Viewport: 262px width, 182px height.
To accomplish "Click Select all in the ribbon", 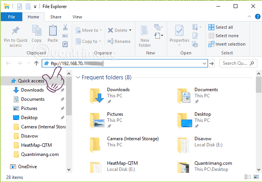I will coord(221,27).
